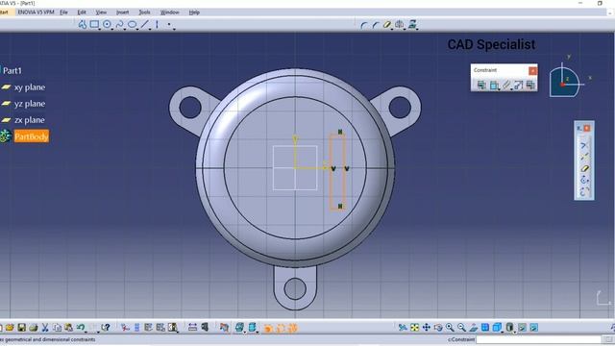Viewport: 615px width, 346px height.
Task: Click the Rotate view icon
Action: [x=438, y=327]
